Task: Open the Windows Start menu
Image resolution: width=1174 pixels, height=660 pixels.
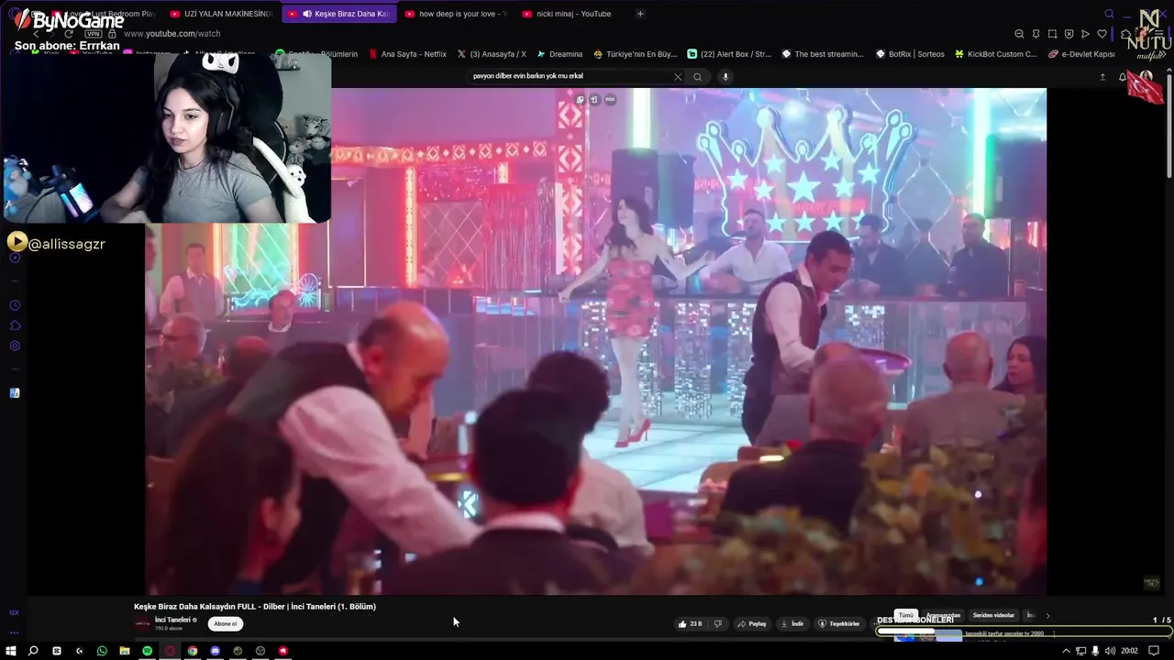Action: [11, 651]
